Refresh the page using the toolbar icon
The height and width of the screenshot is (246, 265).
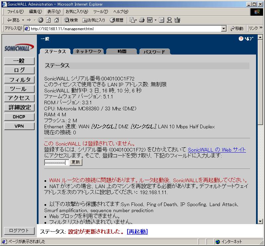pyautogui.click(x=48, y=20)
